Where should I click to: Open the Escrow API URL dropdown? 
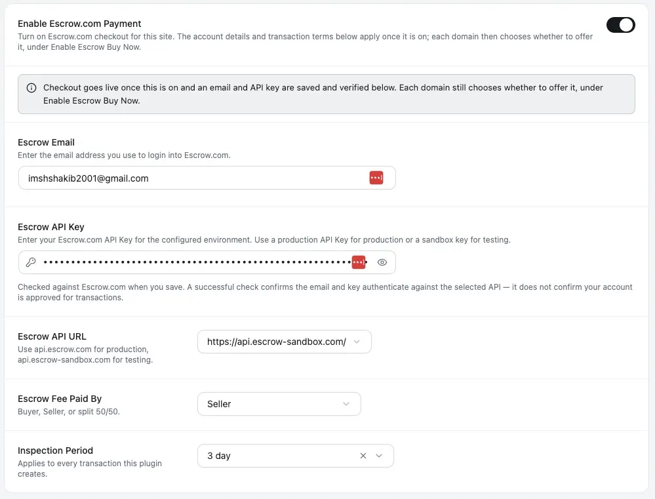coord(284,342)
